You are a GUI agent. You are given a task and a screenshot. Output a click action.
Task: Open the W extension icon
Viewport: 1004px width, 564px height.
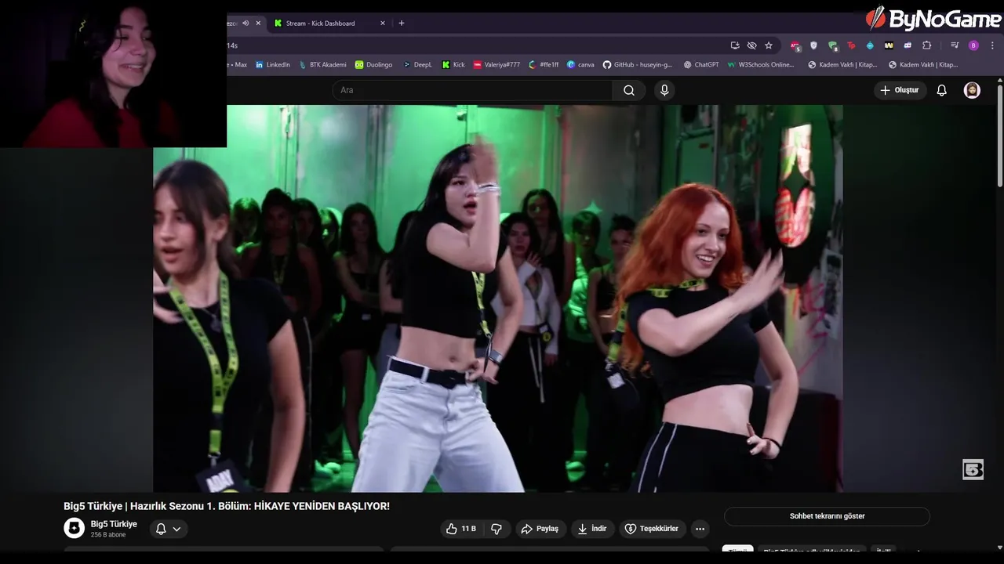click(x=889, y=45)
